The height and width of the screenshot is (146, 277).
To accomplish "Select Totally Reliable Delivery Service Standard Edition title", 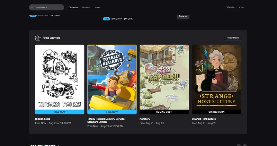I will (106, 120).
